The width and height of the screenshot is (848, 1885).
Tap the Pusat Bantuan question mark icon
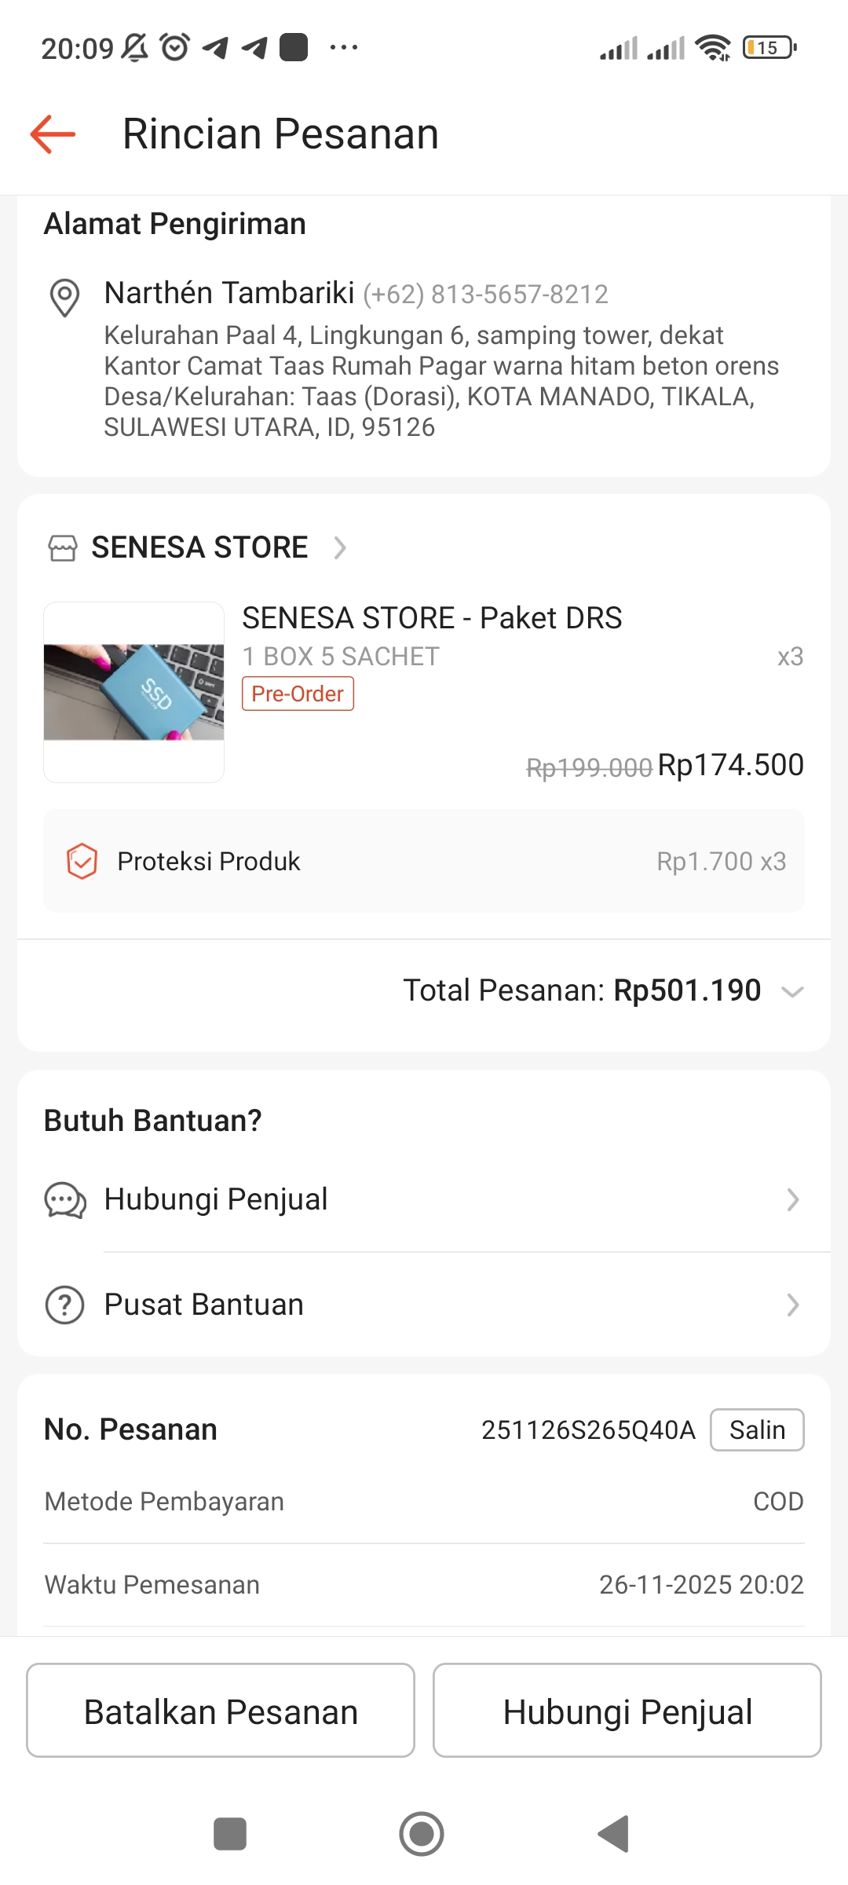click(x=65, y=1305)
